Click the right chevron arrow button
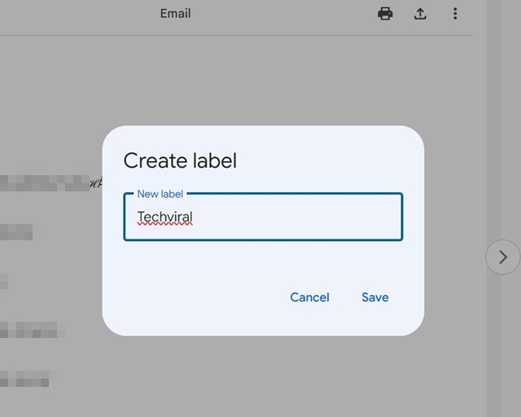This screenshot has height=417, width=521. 502,257
